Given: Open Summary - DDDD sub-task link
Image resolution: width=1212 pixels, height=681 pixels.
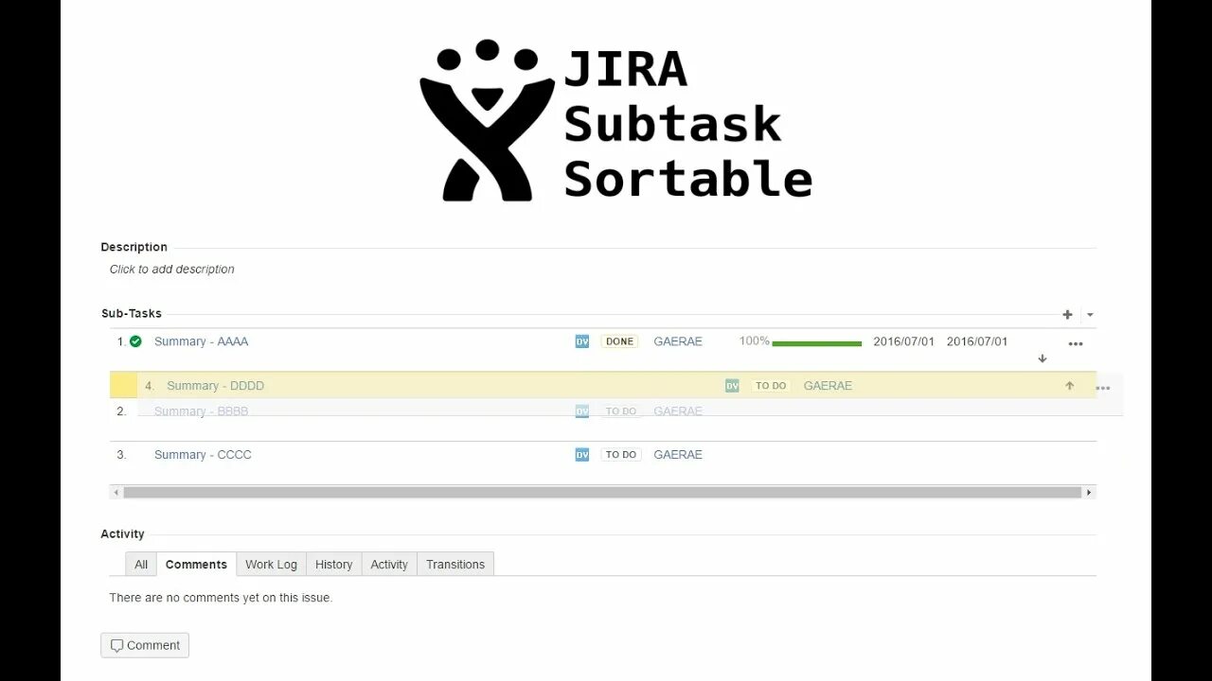Looking at the screenshot, I should point(215,386).
